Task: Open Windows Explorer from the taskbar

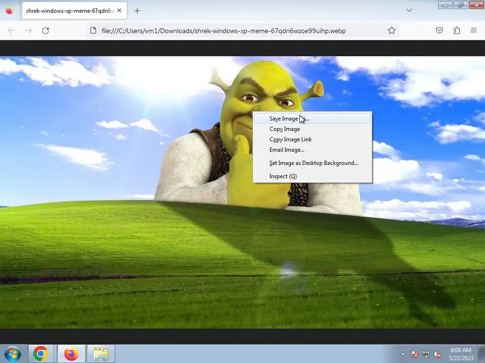Action: click(x=101, y=354)
